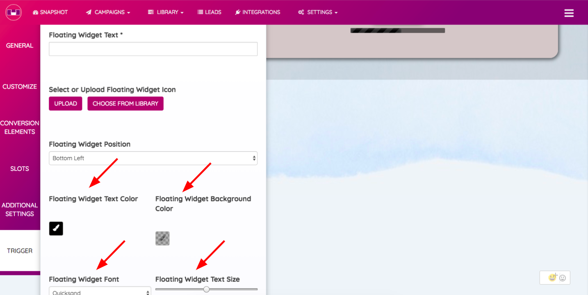Open the Slots tab

tap(20, 168)
